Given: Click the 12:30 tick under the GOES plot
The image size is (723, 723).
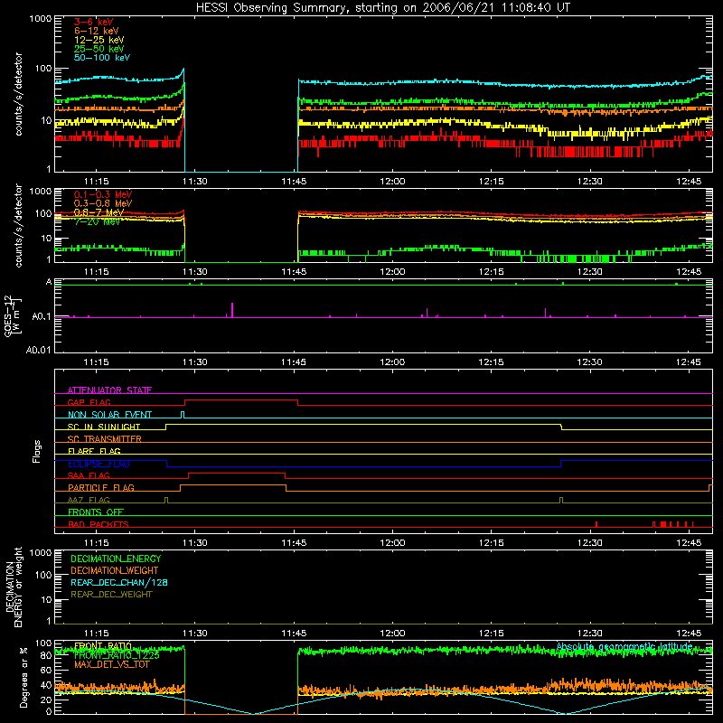Looking at the screenshot, I should click(x=590, y=362).
